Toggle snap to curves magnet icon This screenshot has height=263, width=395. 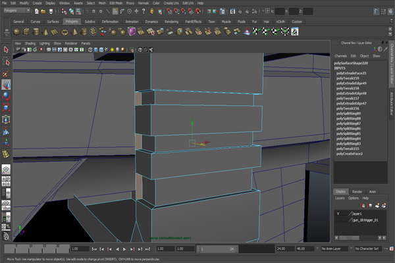coord(176,11)
